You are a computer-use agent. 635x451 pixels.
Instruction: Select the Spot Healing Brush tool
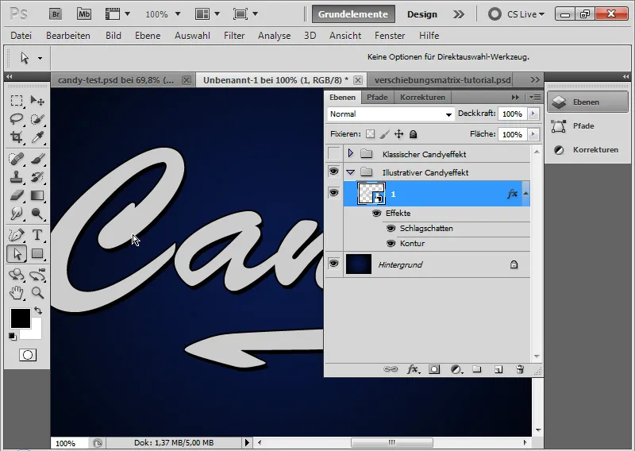coord(17,159)
